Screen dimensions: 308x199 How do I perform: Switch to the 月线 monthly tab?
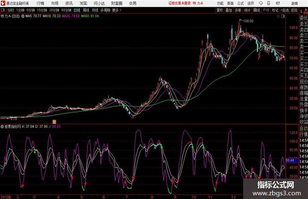pyautogui.click(x=95, y=10)
